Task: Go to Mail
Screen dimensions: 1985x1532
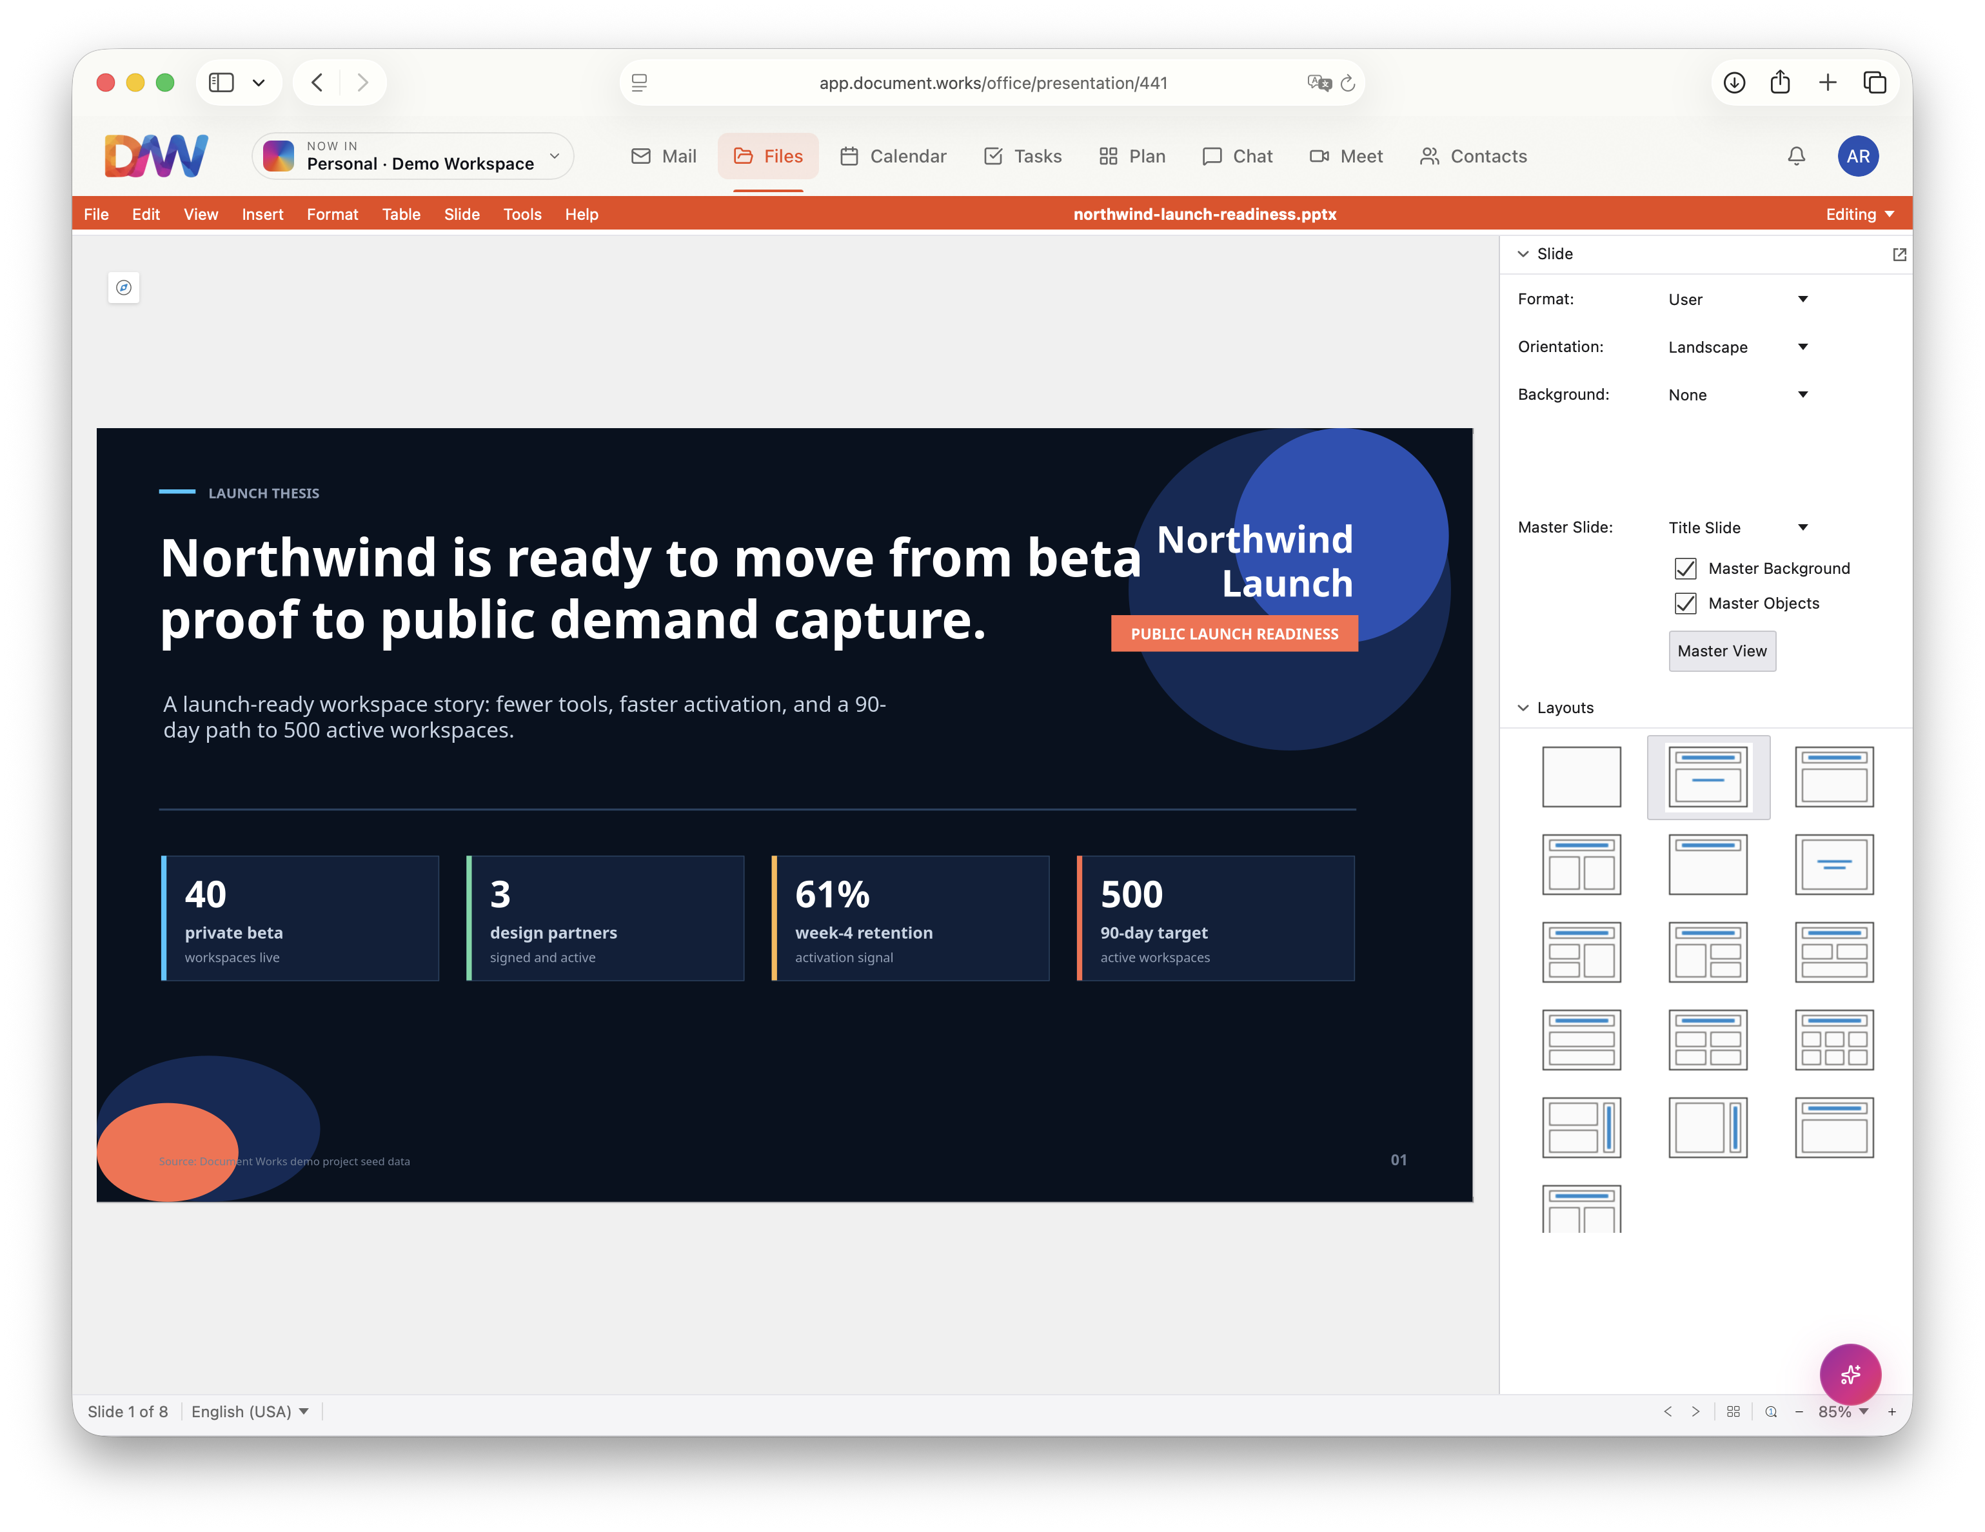Action: 664,156
